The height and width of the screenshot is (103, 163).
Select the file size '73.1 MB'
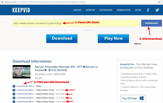tap(60, 98)
